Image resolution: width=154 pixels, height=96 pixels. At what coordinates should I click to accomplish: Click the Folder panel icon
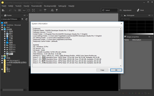coord(5,15)
